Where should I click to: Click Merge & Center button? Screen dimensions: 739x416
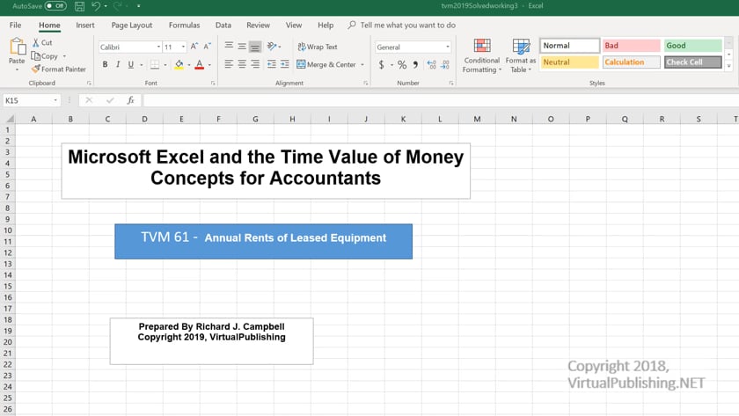[x=326, y=64]
